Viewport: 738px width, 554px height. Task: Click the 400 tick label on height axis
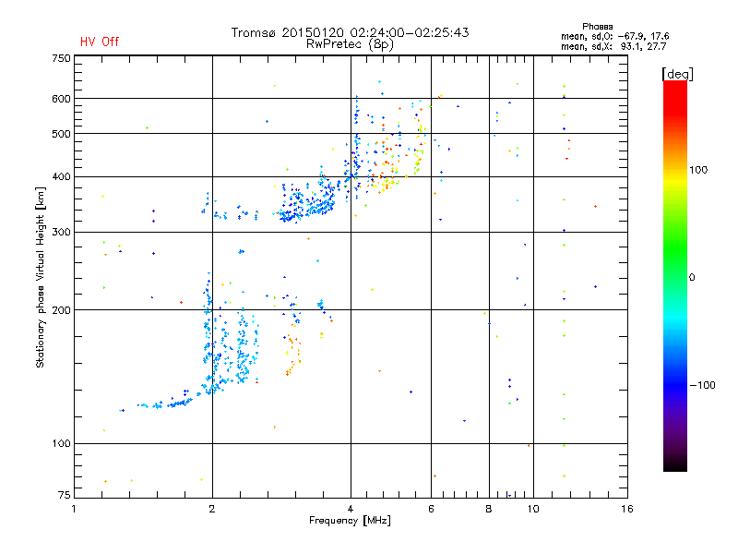[x=61, y=177]
